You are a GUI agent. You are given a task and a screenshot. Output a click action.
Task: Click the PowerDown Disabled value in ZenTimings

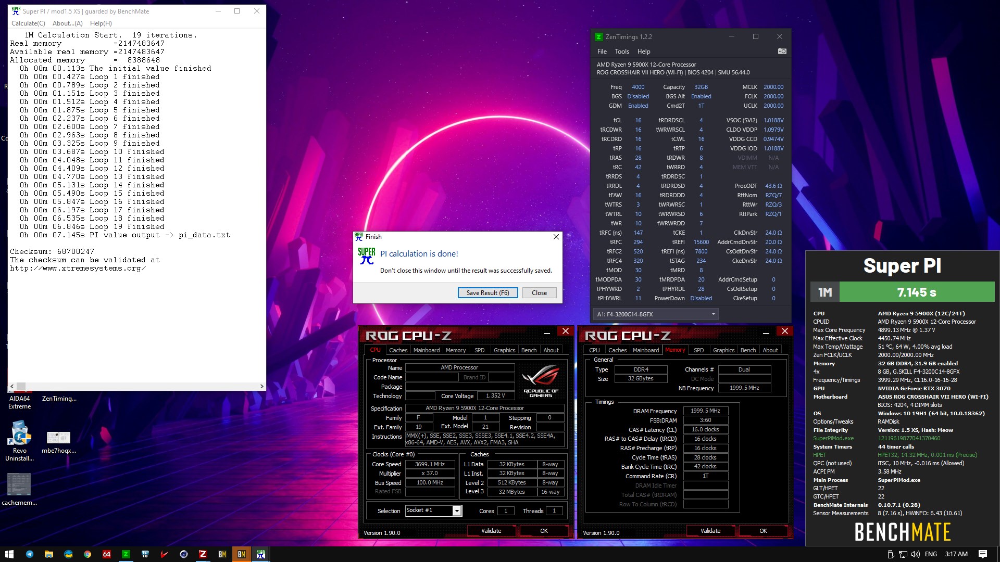pyautogui.click(x=701, y=298)
